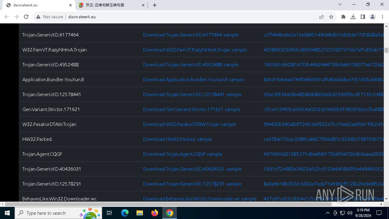Open hash link starting 8a3e6b18b053
389x219 pixels.
pos(324,184)
